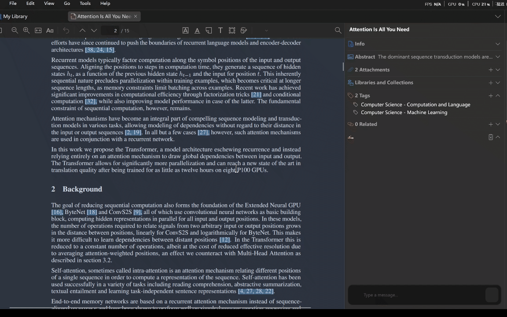This screenshot has height=317, width=507.
Task: Select the Computer Science Machine Learning tag
Action: 404,112
